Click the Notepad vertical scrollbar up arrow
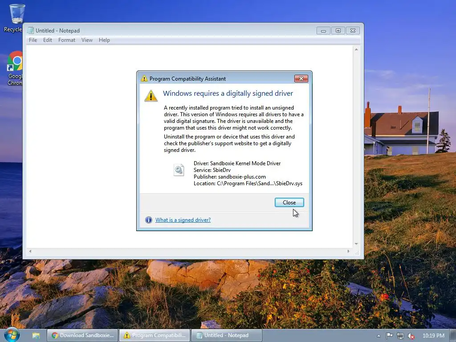This screenshot has height=342, width=456. tap(356, 49)
